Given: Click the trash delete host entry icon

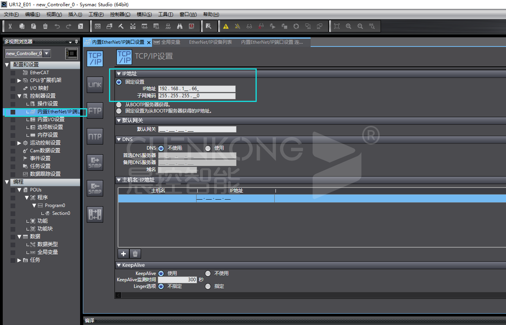Looking at the screenshot, I should pyautogui.click(x=135, y=254).
